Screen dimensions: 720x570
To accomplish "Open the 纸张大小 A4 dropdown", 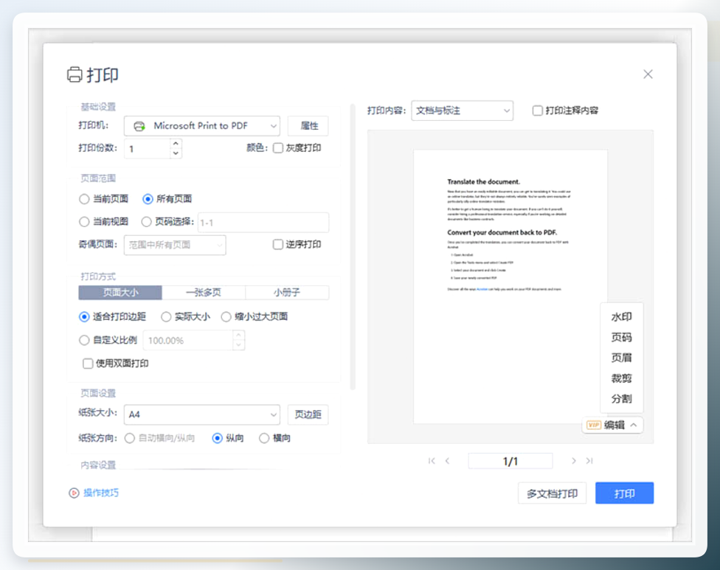I will [202, 414].
